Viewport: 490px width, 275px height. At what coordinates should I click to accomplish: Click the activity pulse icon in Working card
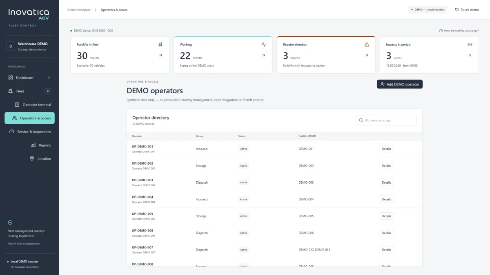pyautogui.click(x=264, y=44)
